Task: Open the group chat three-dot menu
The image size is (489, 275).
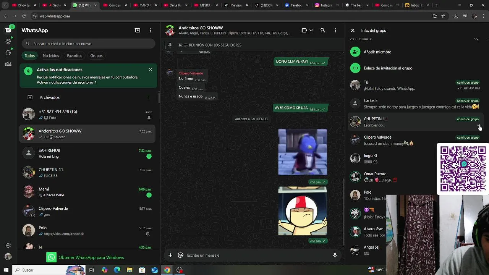Action: click(335, 30)
